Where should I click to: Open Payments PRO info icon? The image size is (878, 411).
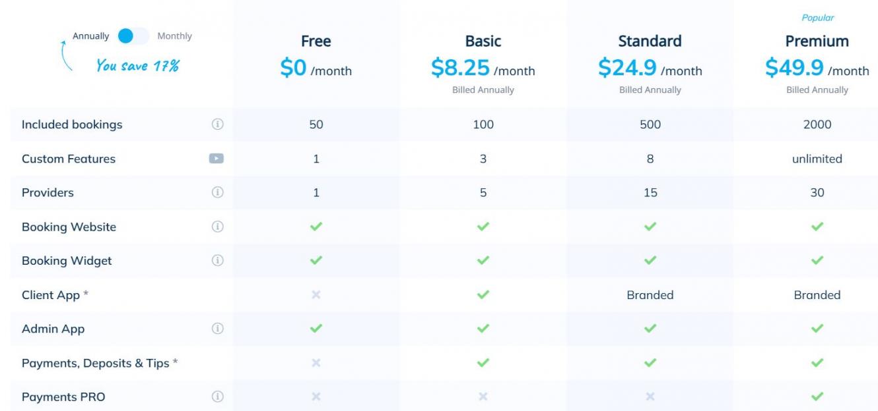pos(217,397)
